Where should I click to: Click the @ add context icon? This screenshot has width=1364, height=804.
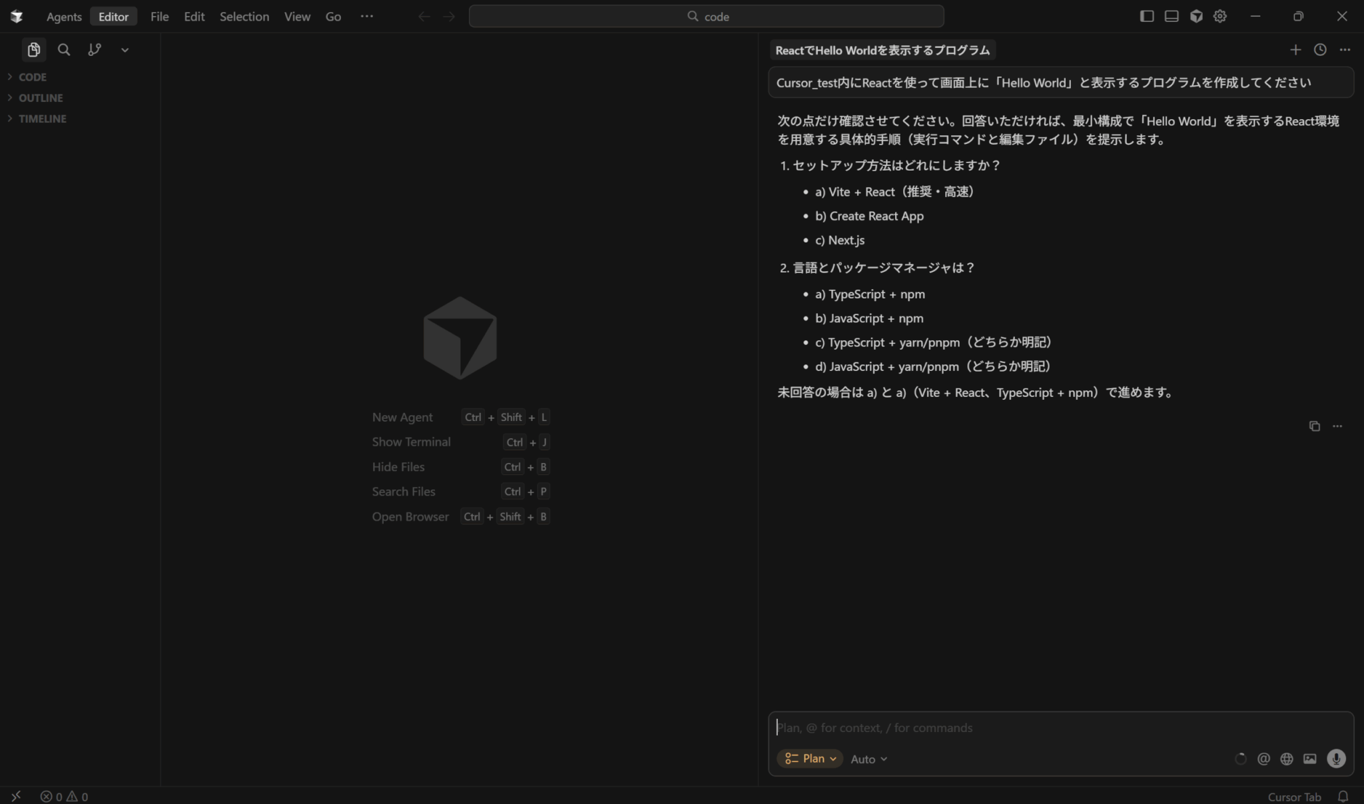pos(1263,759)
